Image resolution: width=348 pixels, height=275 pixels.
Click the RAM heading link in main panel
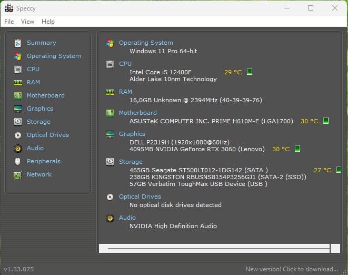[x=125, y=92]
